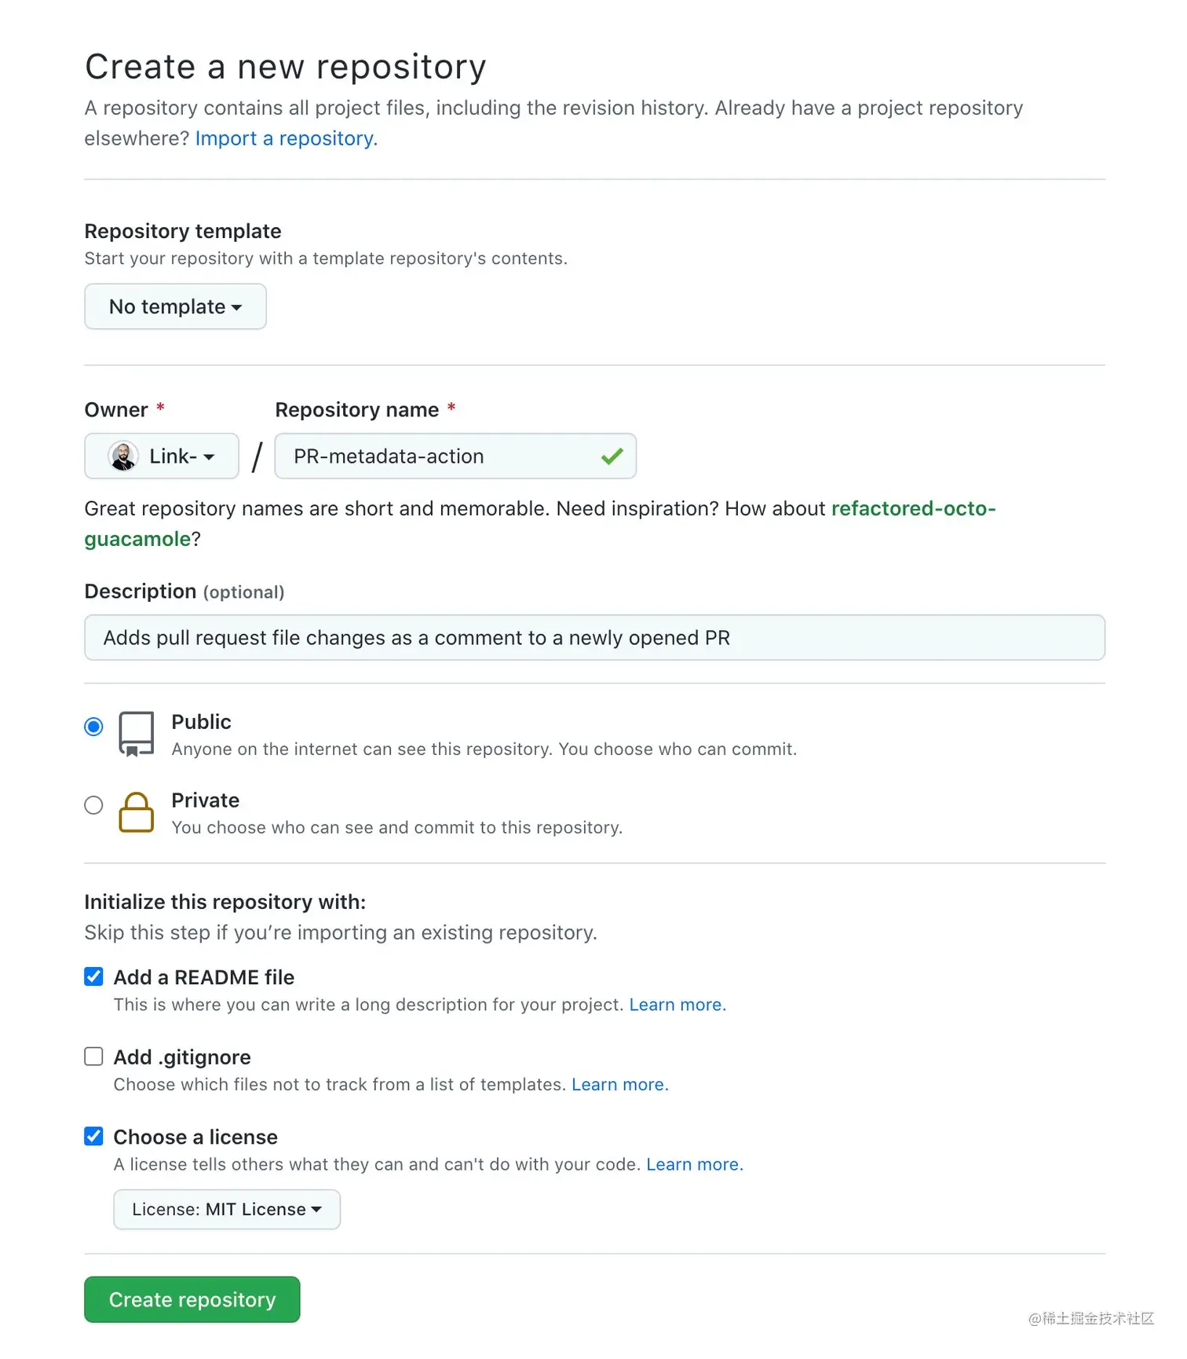Uncheck Add a README file

93,976
